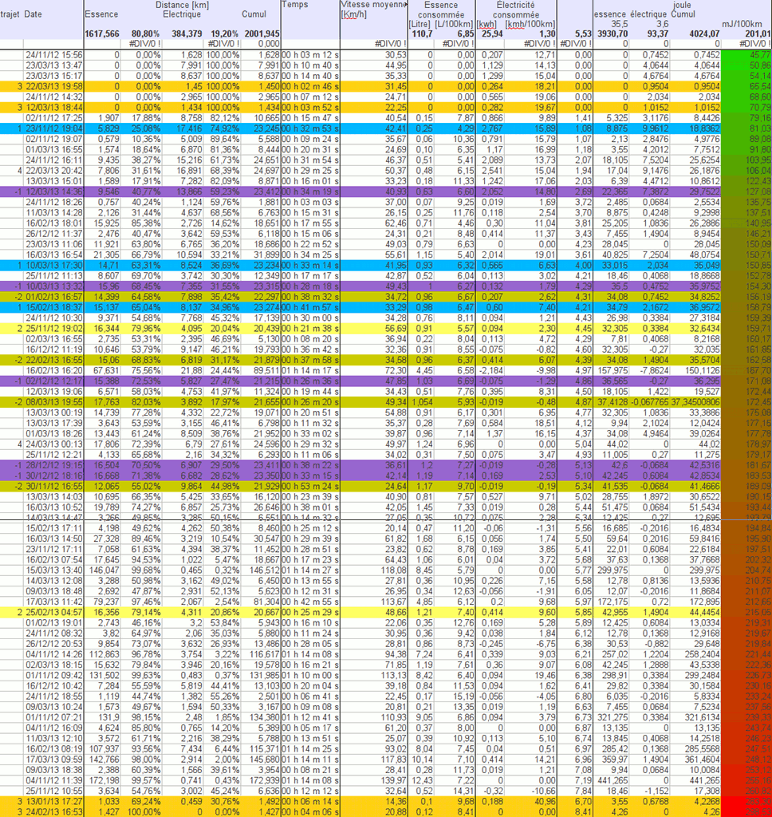Select essence distance value '146,047'
Image resolution: width=772 pixels, height=817 pixels.
(x=106, y=570)
